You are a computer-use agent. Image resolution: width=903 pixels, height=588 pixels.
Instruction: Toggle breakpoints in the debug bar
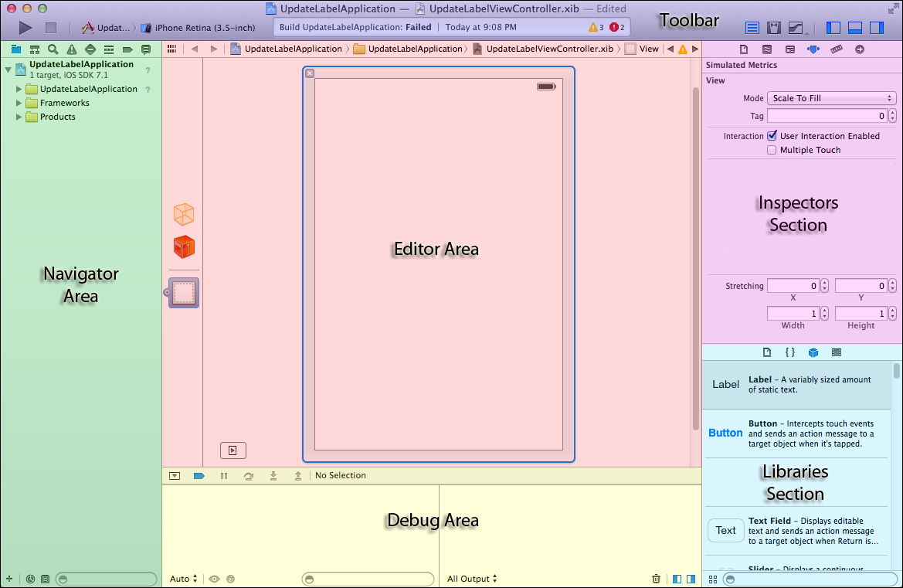click(x=199, y=475)
